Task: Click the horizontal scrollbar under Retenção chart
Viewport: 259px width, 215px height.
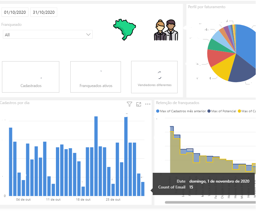Action: (210, 202)
